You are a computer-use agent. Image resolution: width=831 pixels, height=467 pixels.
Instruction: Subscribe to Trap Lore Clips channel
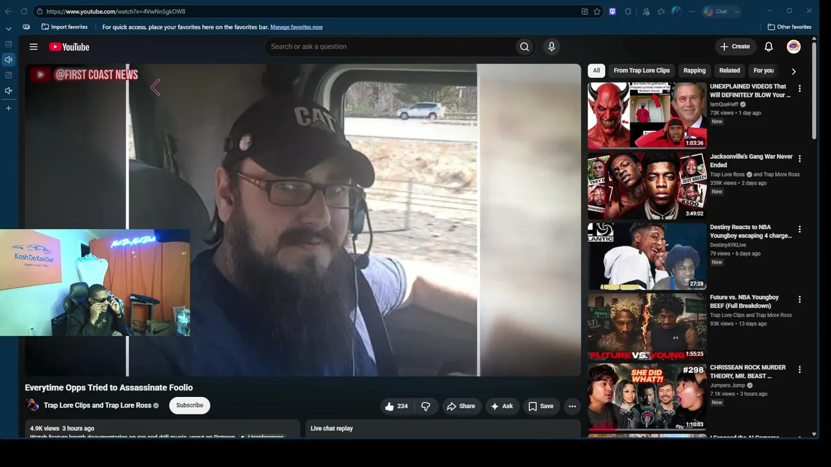(x=190, y=405)
